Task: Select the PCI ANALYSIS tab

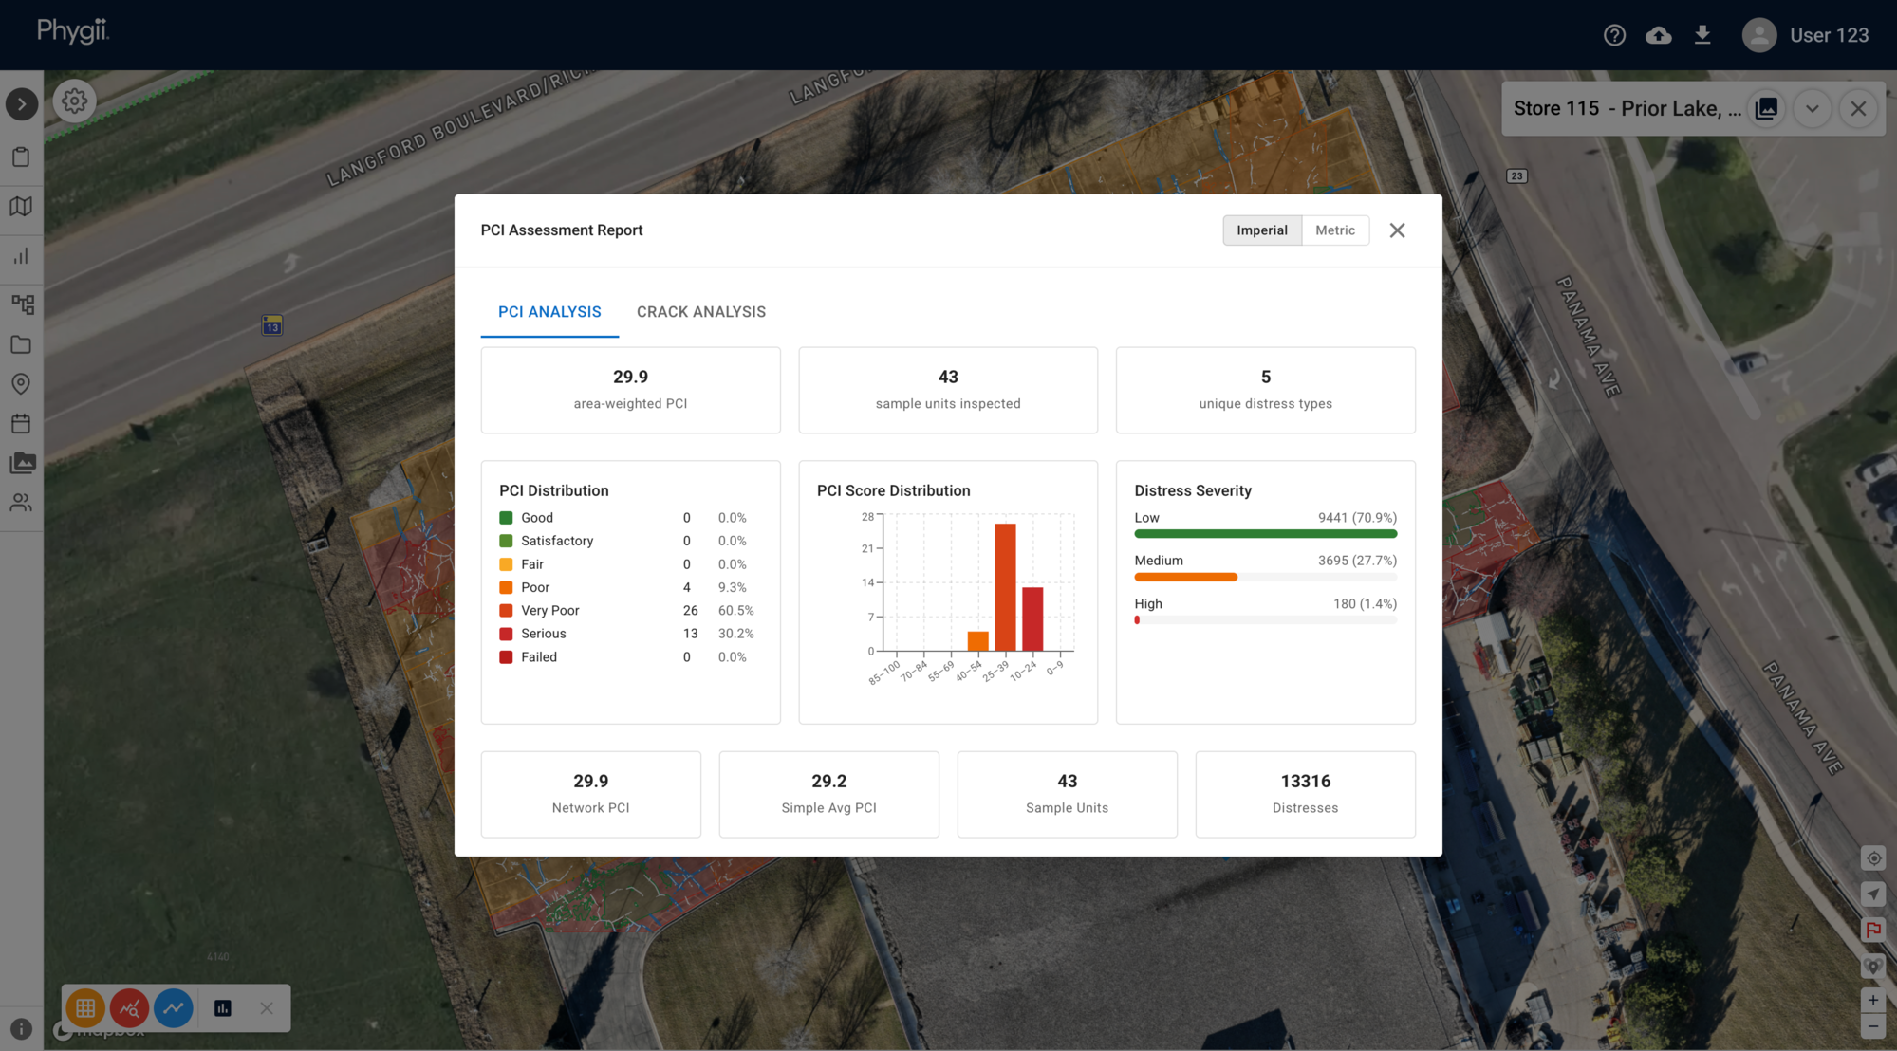Action: pos(549,312)
